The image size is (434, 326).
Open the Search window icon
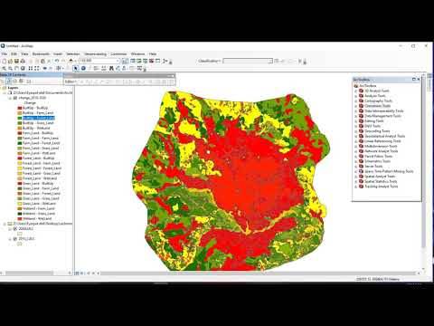click(146, 61)
